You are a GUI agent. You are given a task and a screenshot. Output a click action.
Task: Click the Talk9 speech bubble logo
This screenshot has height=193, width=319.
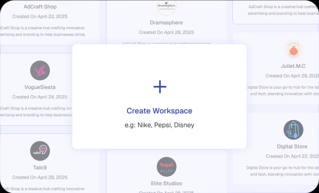(x=40, y=151)
